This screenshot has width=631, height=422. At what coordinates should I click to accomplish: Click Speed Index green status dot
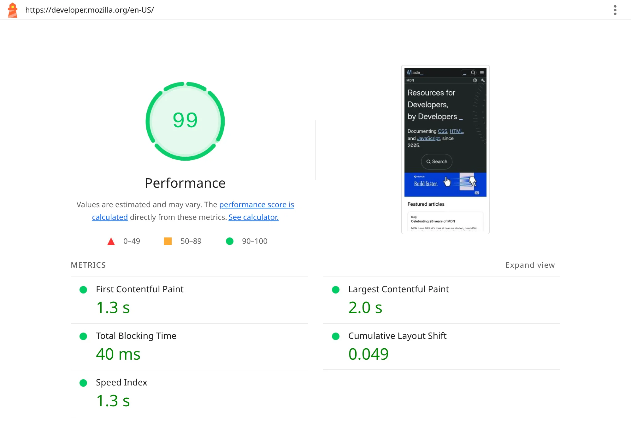coord(83,383)
